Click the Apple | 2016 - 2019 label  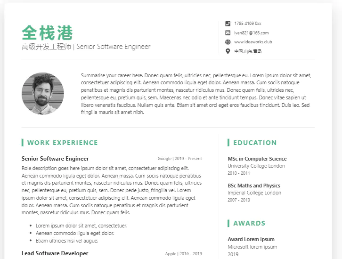(x=183, y=254)
